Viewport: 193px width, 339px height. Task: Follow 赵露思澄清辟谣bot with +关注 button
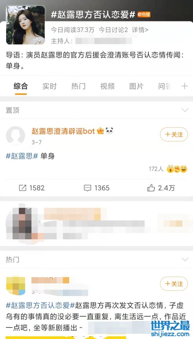tap(174, 134)
